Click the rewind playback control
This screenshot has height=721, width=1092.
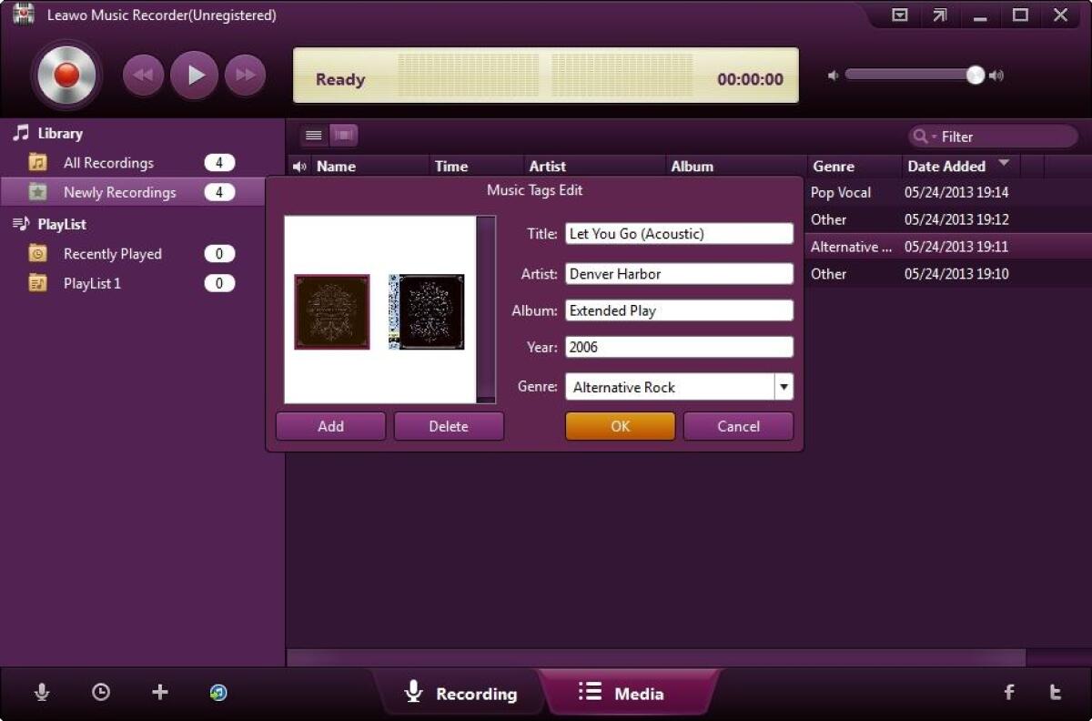click(x=143, y=75)
